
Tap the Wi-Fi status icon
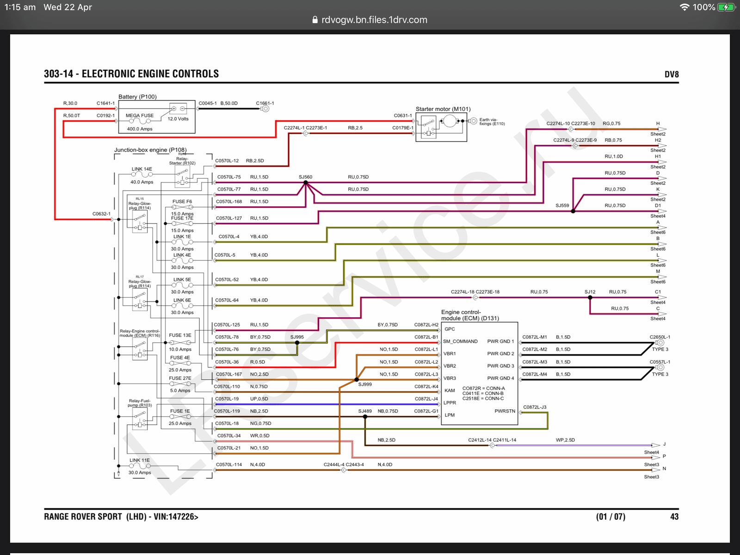684,7
